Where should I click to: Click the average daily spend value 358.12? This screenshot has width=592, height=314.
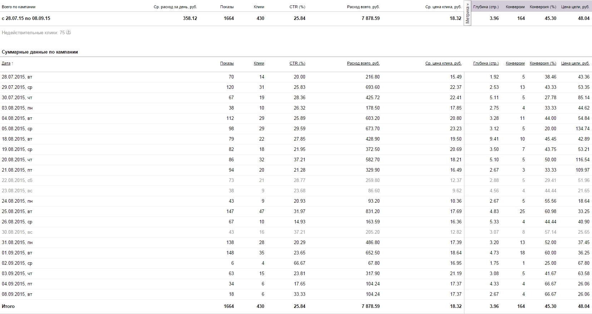tap(190, 18)
